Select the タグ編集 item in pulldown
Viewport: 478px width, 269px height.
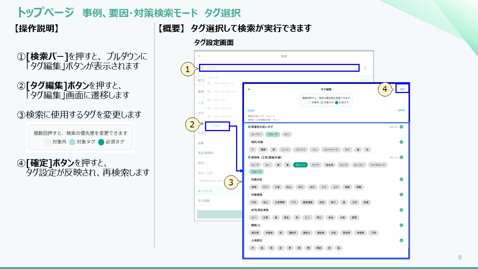[x=215, y=126]
